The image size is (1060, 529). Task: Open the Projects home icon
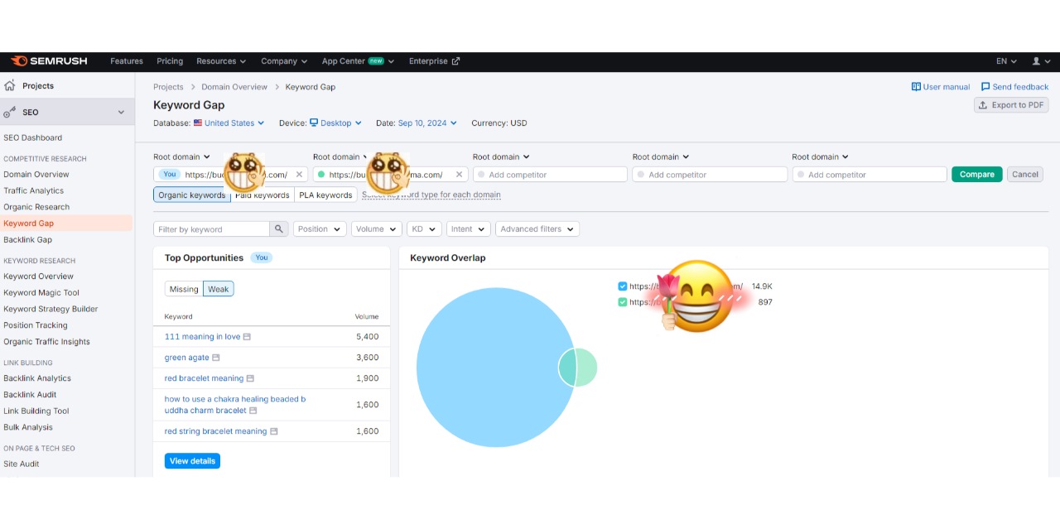click(x=10, y=85)
